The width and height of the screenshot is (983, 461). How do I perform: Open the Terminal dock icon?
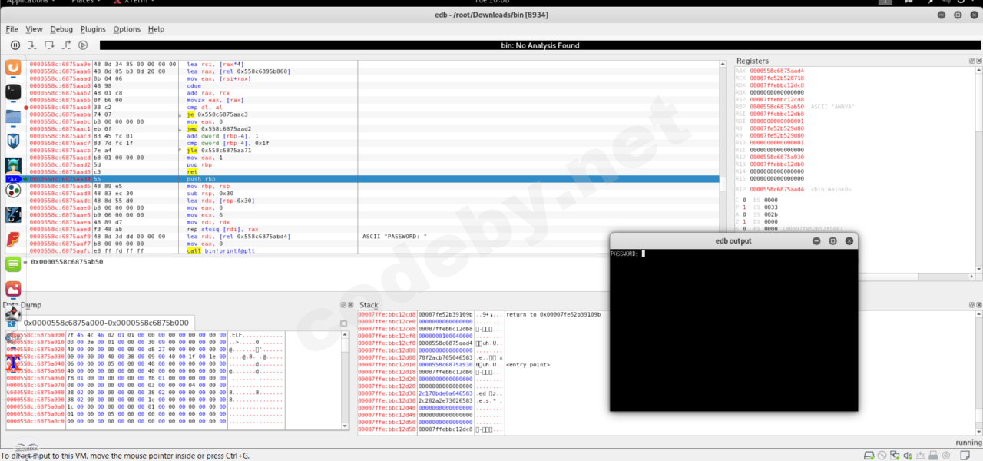tap(13, 92)
